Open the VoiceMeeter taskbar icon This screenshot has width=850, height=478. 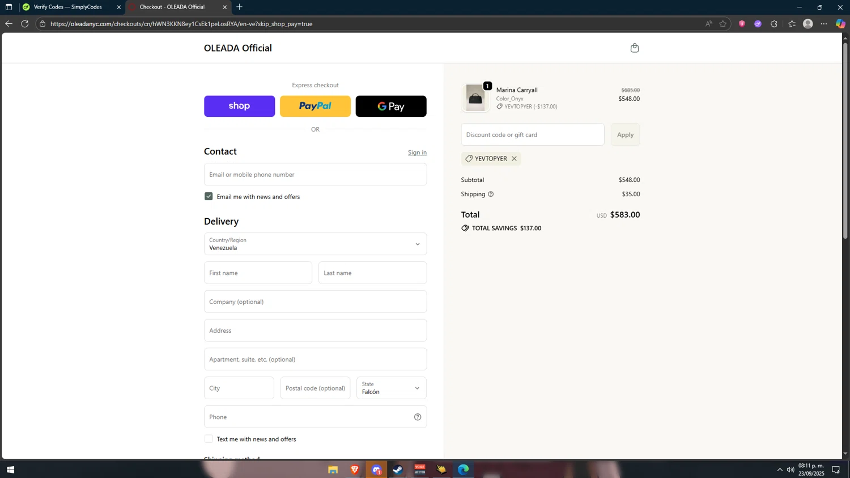[420, 469]
